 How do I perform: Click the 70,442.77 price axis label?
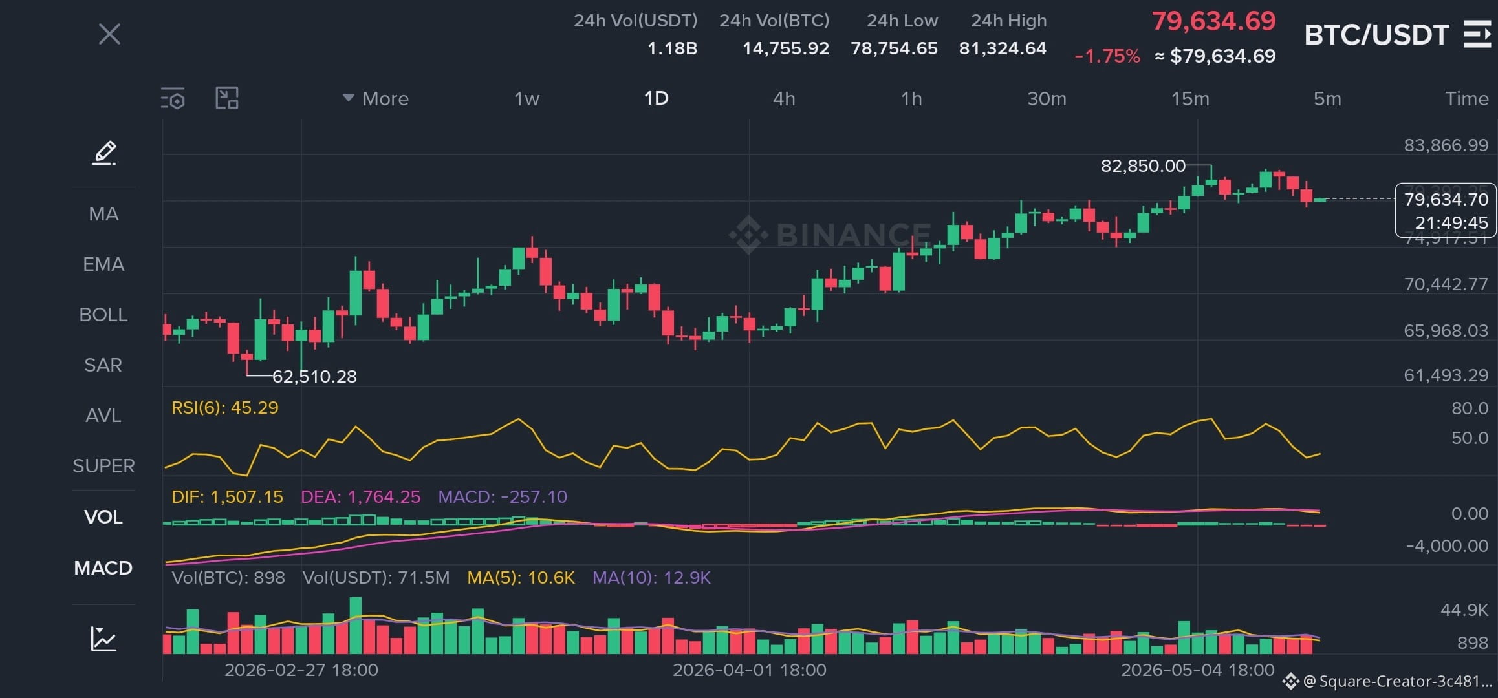coord(1446,284)
